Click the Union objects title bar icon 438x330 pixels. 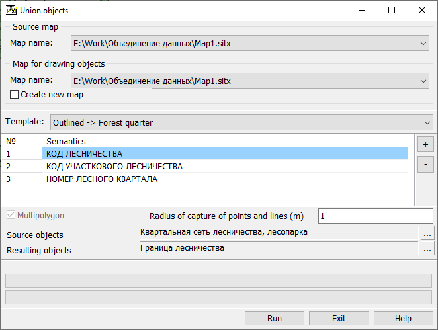(x=11, y=11)
